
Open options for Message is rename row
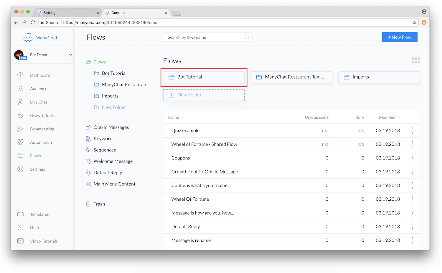point(412,240)
